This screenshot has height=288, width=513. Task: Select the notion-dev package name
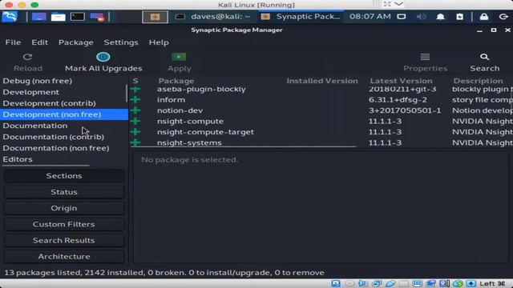click(180, 110)
